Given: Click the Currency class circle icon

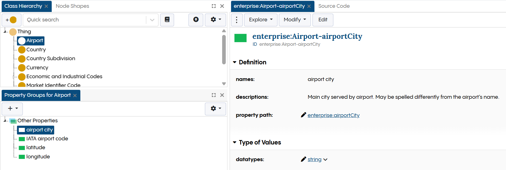Looking at the screenshot, I should [22, 68].
